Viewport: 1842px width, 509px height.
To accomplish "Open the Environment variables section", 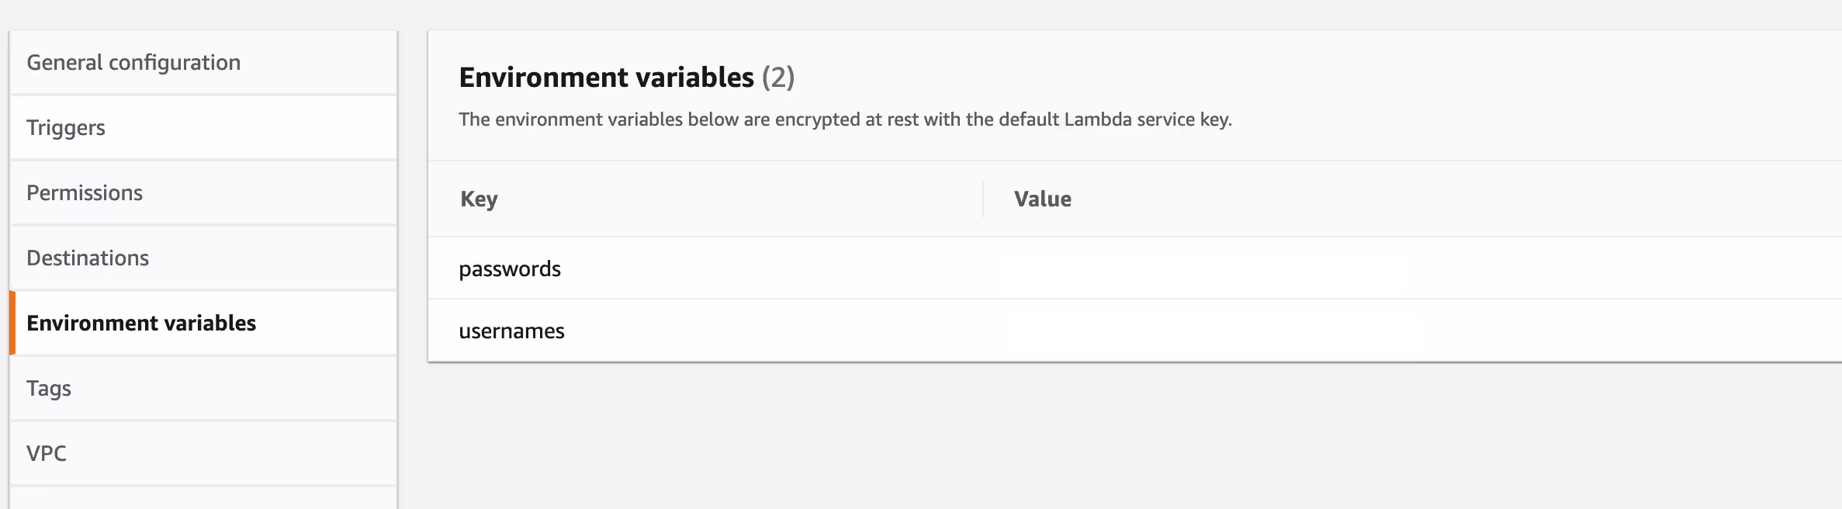I will (140, 323).
